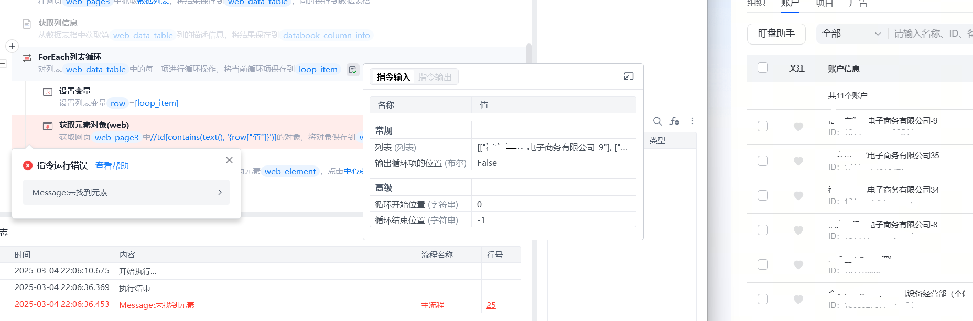This screenshot has height=321, width=973.
Task: Click the 盯盘助手 button
Action: [x=776, y=34]
